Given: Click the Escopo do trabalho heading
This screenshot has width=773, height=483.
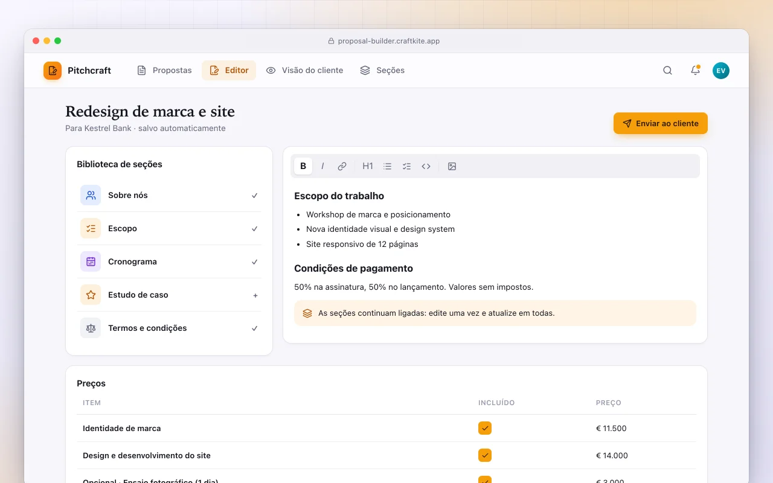Looking at the screenshot, I should (x=339, y=196).
